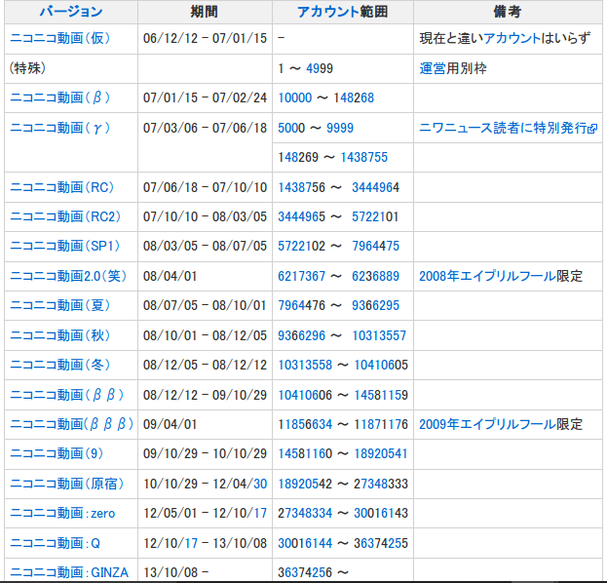Click the linked 17 in 12/10/17 – 13/10/08
This screenshot has height=583, width=607.
[x=191, y=543]
